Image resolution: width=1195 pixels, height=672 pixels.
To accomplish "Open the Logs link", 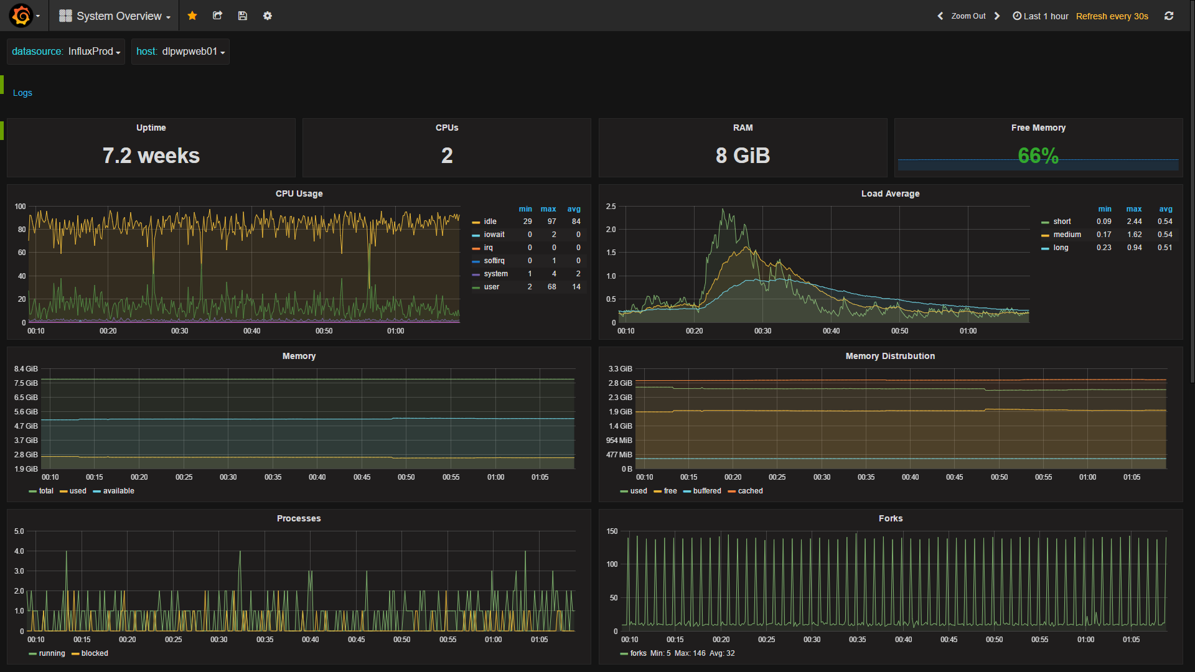I will (x=22, y=93).
